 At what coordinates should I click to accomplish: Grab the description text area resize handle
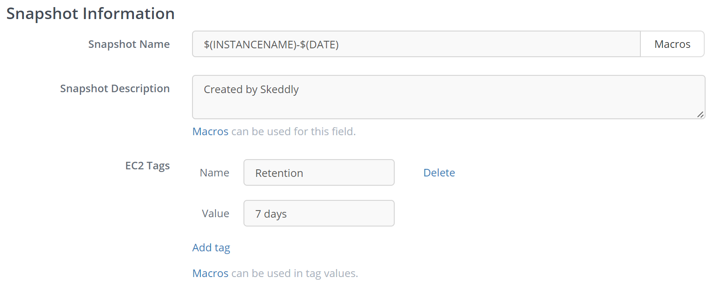(700, 114)
